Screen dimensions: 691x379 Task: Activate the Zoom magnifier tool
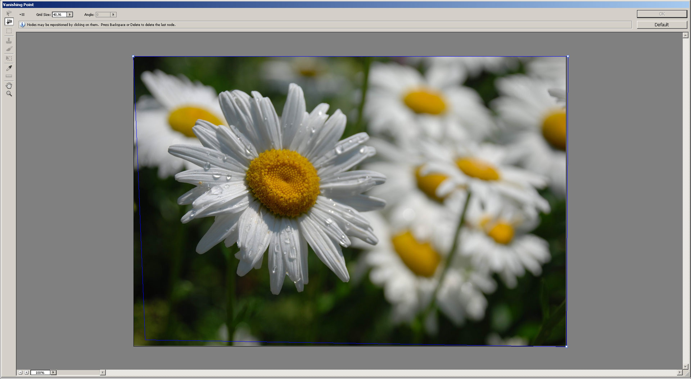click(x=9, y=94)
